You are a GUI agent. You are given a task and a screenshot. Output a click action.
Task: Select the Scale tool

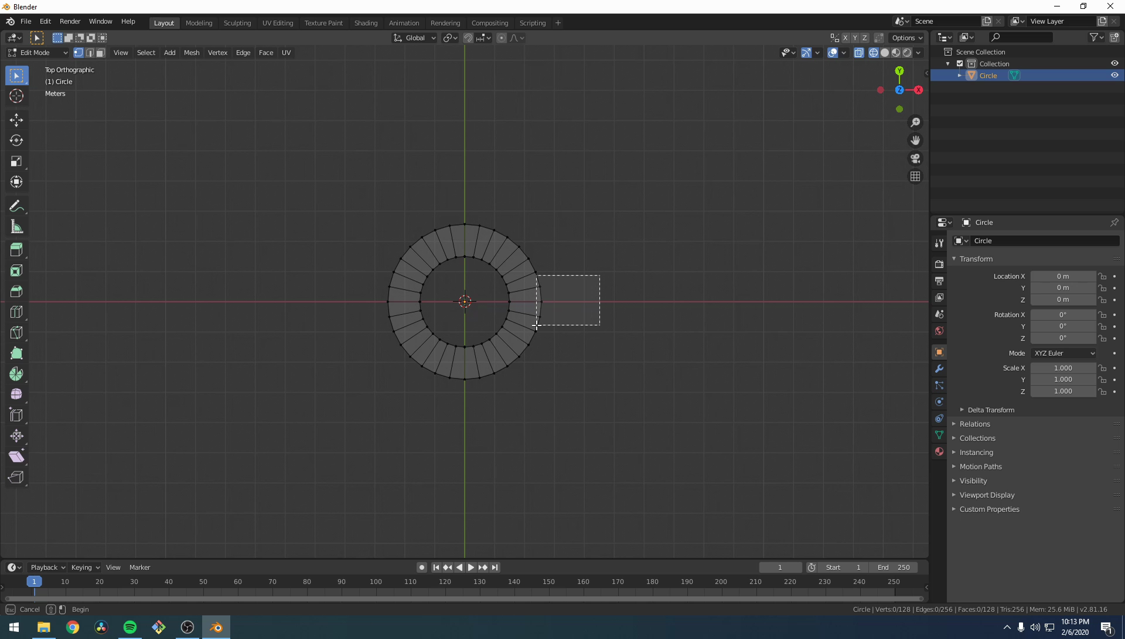pyautogui.click(x=16, y=161)
